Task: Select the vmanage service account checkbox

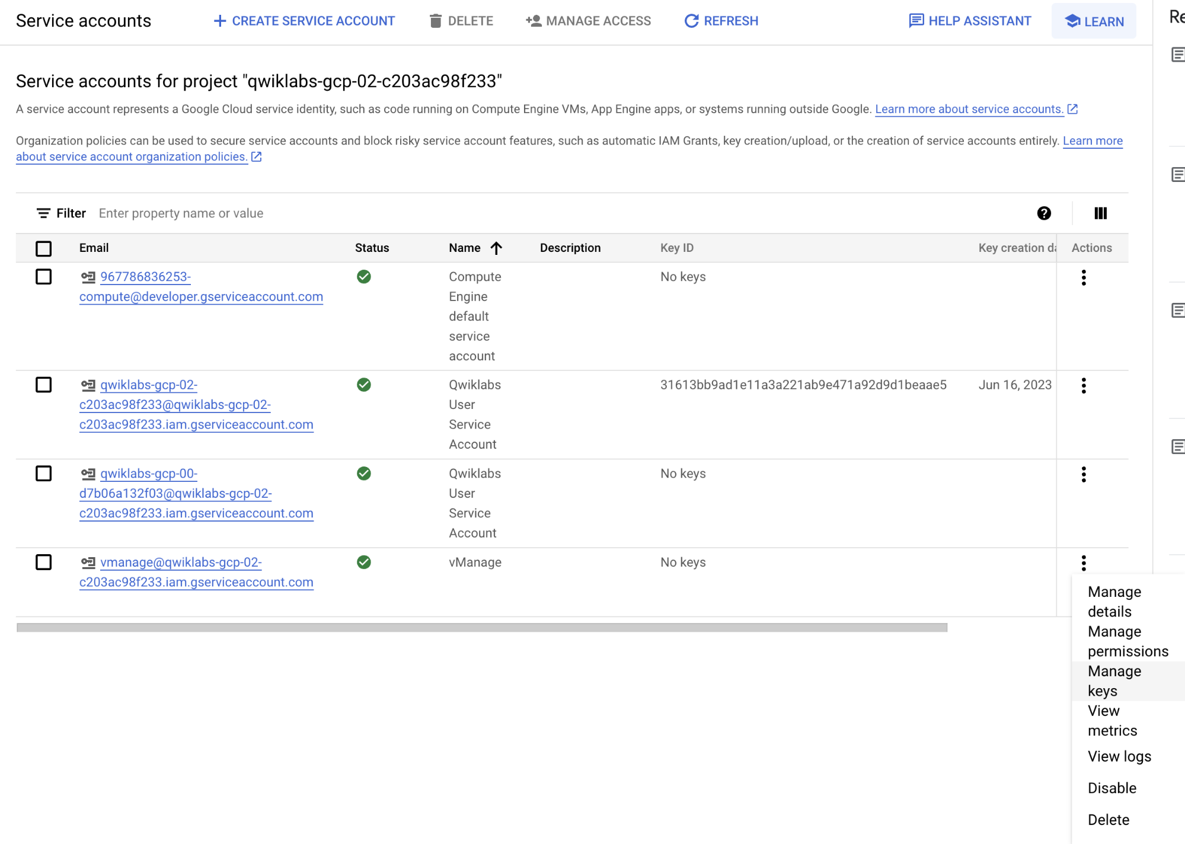Action: pyautogui.click(x=43, y=562)
